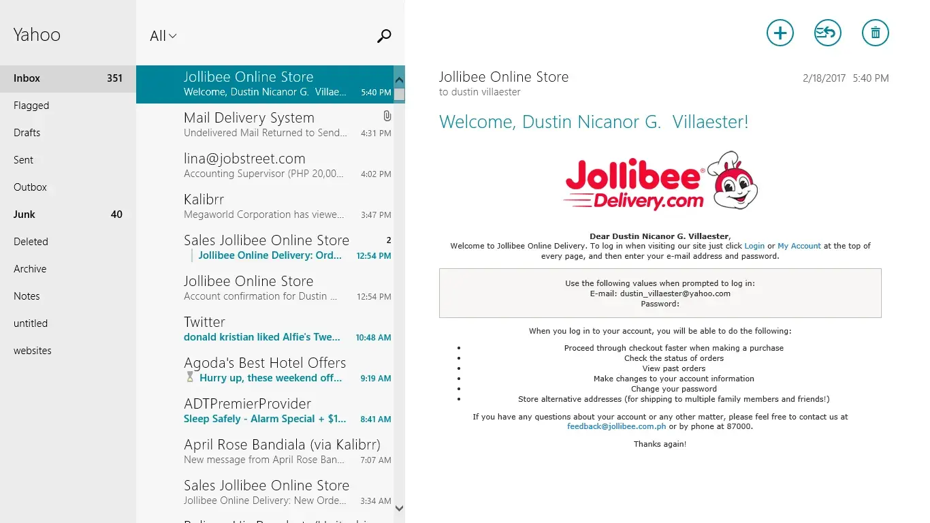This screenshot has width=930, height=523.
Task: Click the search magnifier icon
Action: coord(384,36)
